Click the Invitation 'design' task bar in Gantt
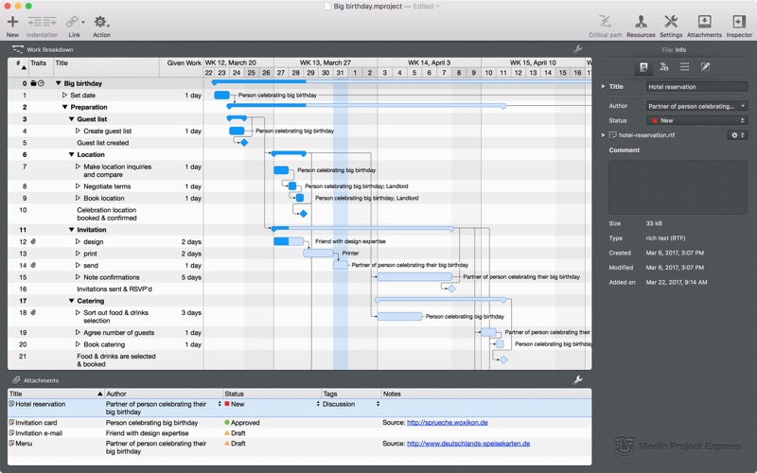 coord(287,242)
